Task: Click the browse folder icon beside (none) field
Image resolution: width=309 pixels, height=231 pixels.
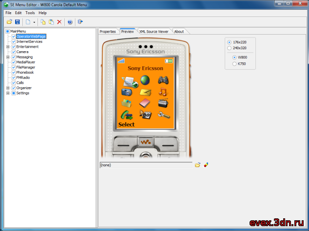Action: (197, 165)
